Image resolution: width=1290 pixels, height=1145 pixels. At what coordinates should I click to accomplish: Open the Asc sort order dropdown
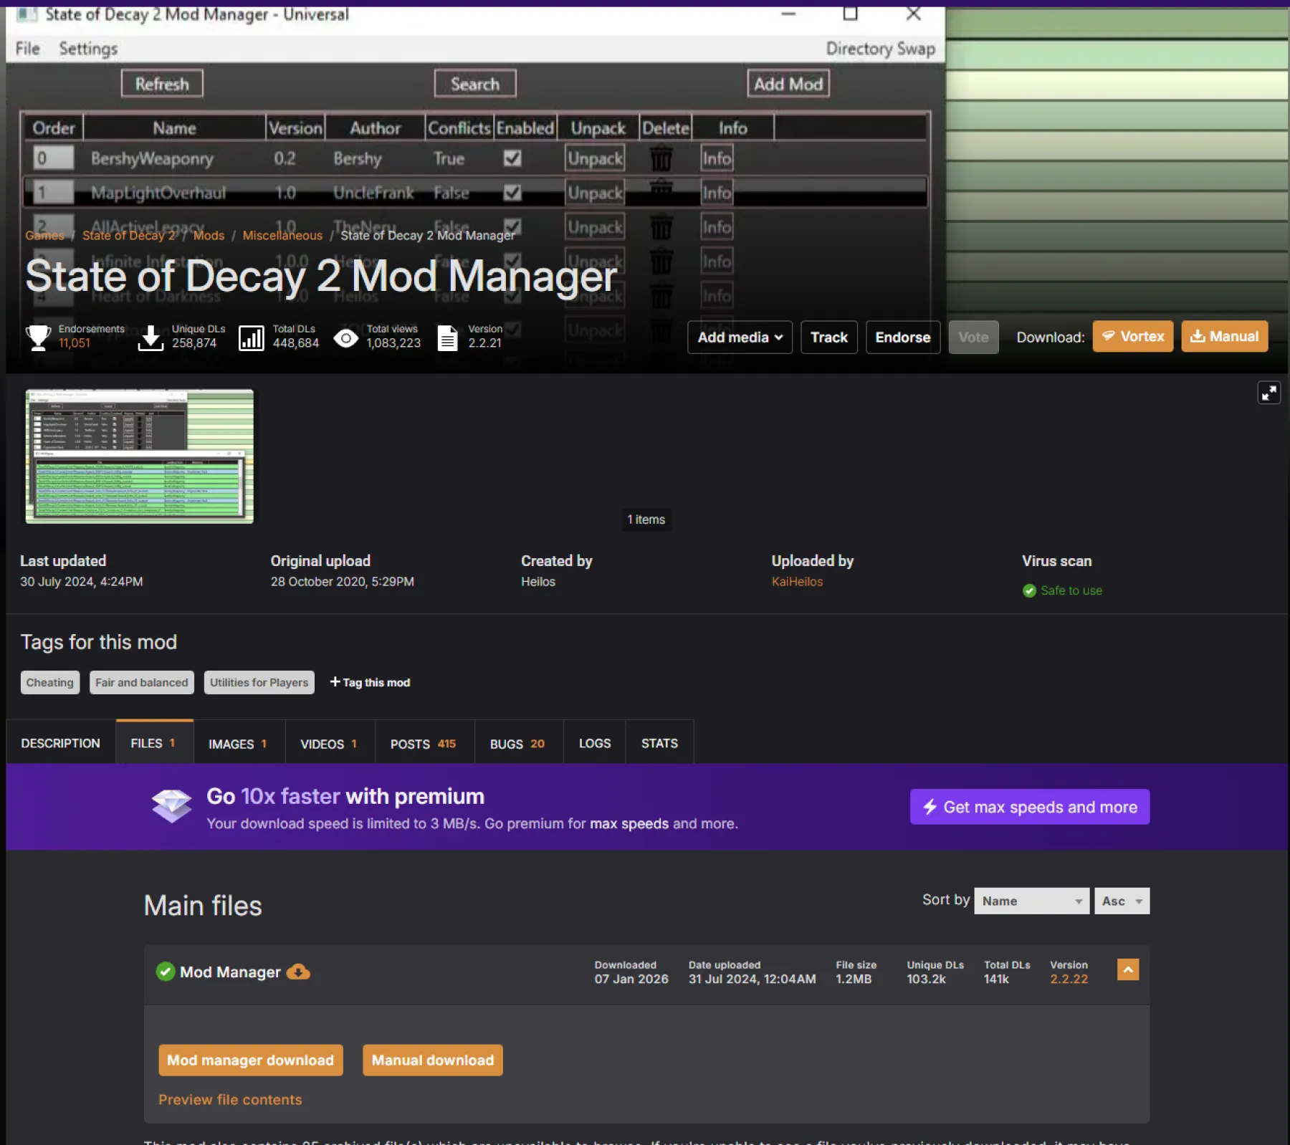pyautogui.click(x=1122, y=901)
